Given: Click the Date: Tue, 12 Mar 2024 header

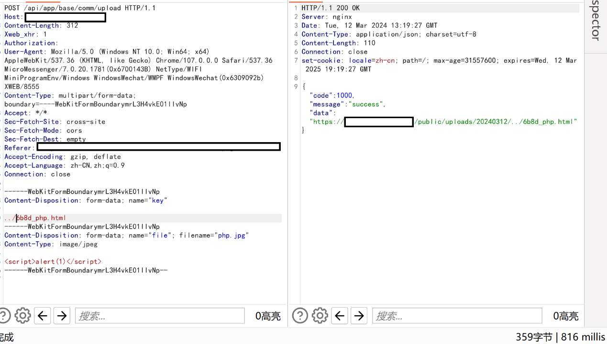Looking at the screenshot, I should coord(369,25).
